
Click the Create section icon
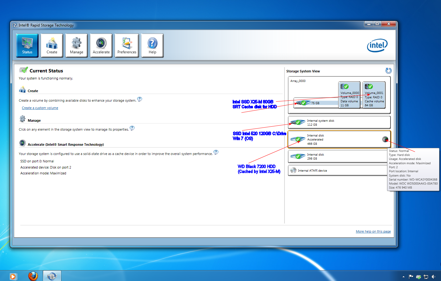[22, 90]
